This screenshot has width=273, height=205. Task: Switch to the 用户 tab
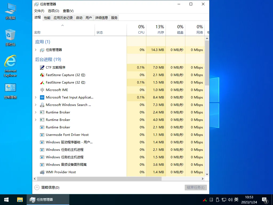point(89,18)
